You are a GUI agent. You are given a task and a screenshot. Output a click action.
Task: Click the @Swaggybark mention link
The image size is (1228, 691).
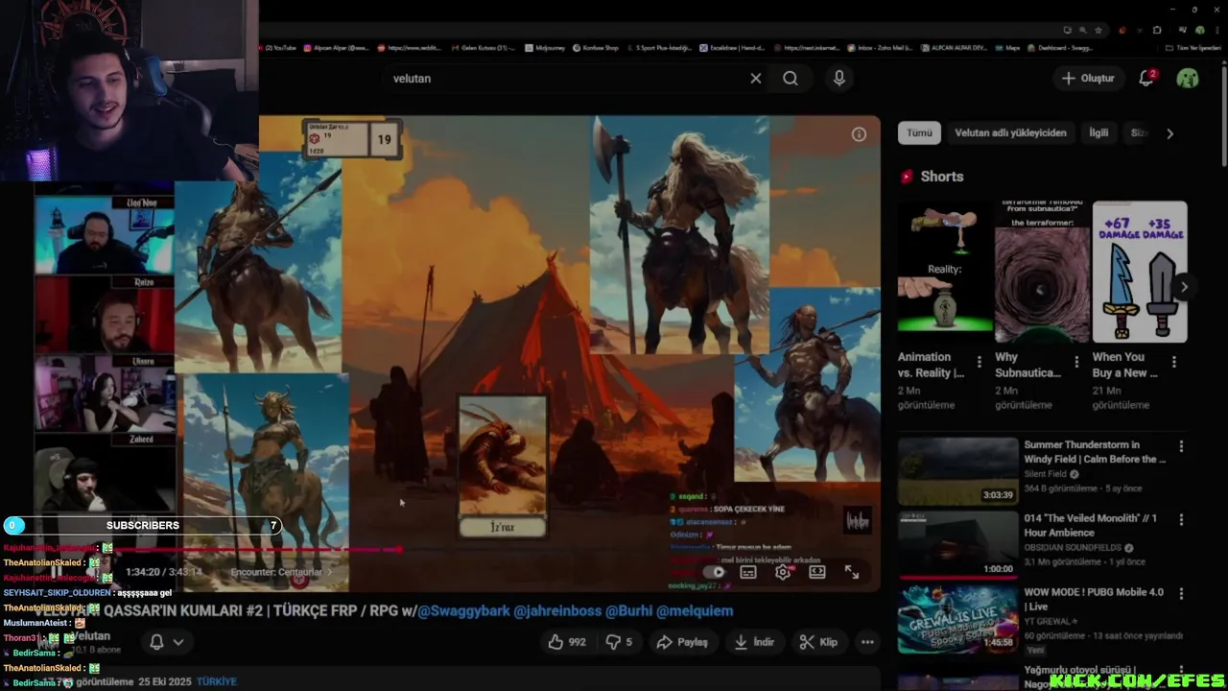463,610
